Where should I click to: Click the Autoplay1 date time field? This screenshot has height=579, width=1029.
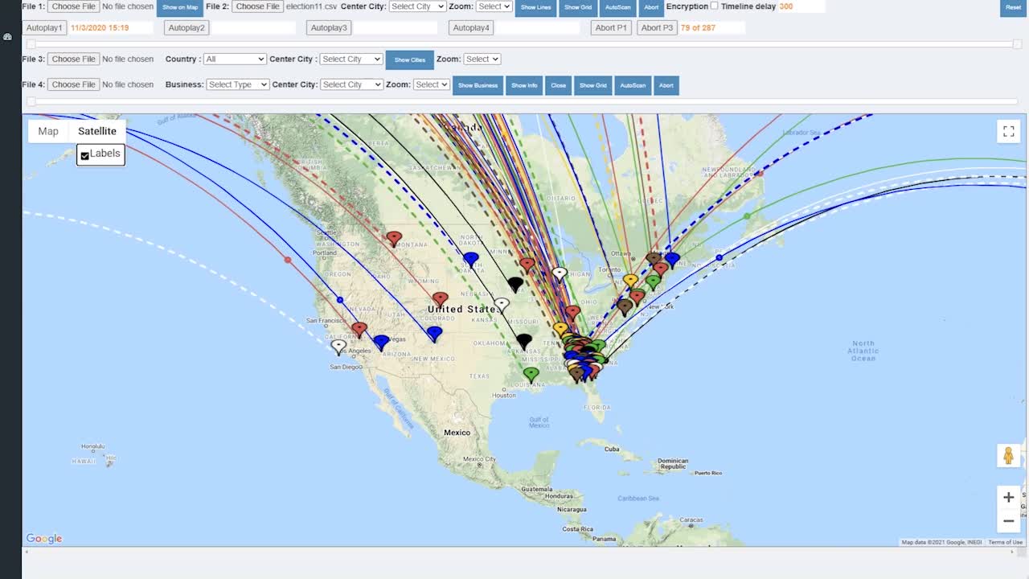[x=111, y=27]
